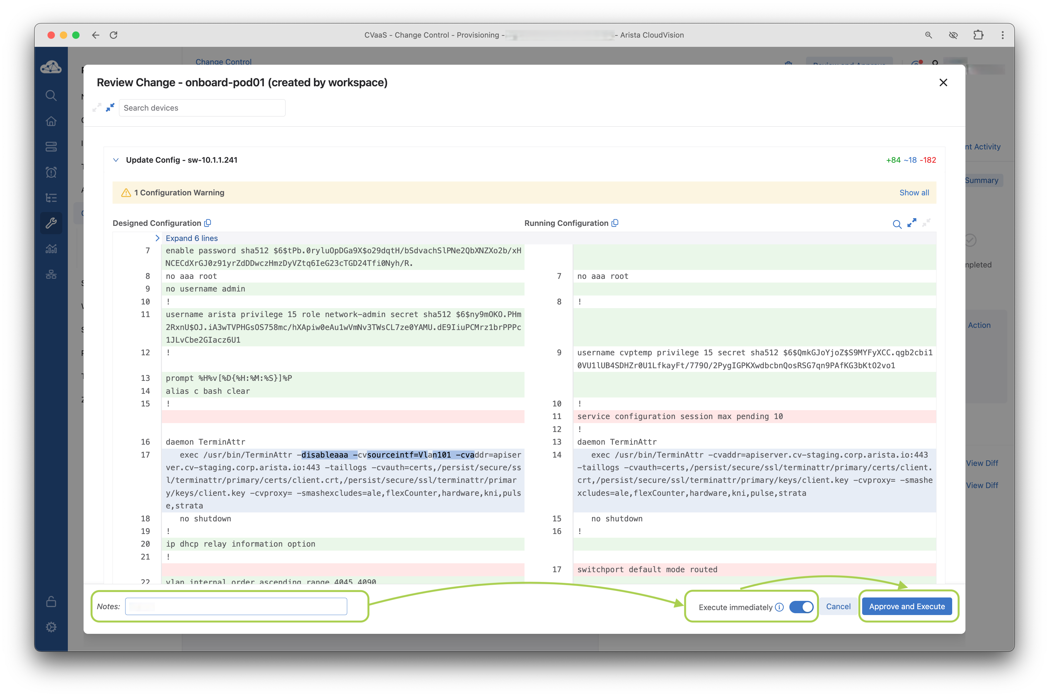Click into the Notes input field

tap(236, 606)
